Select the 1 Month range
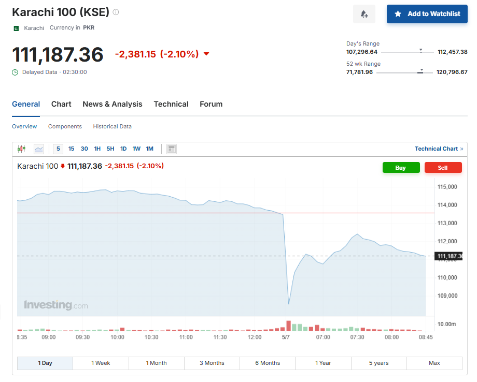This screenshot has height=382, width=477. 157,363
